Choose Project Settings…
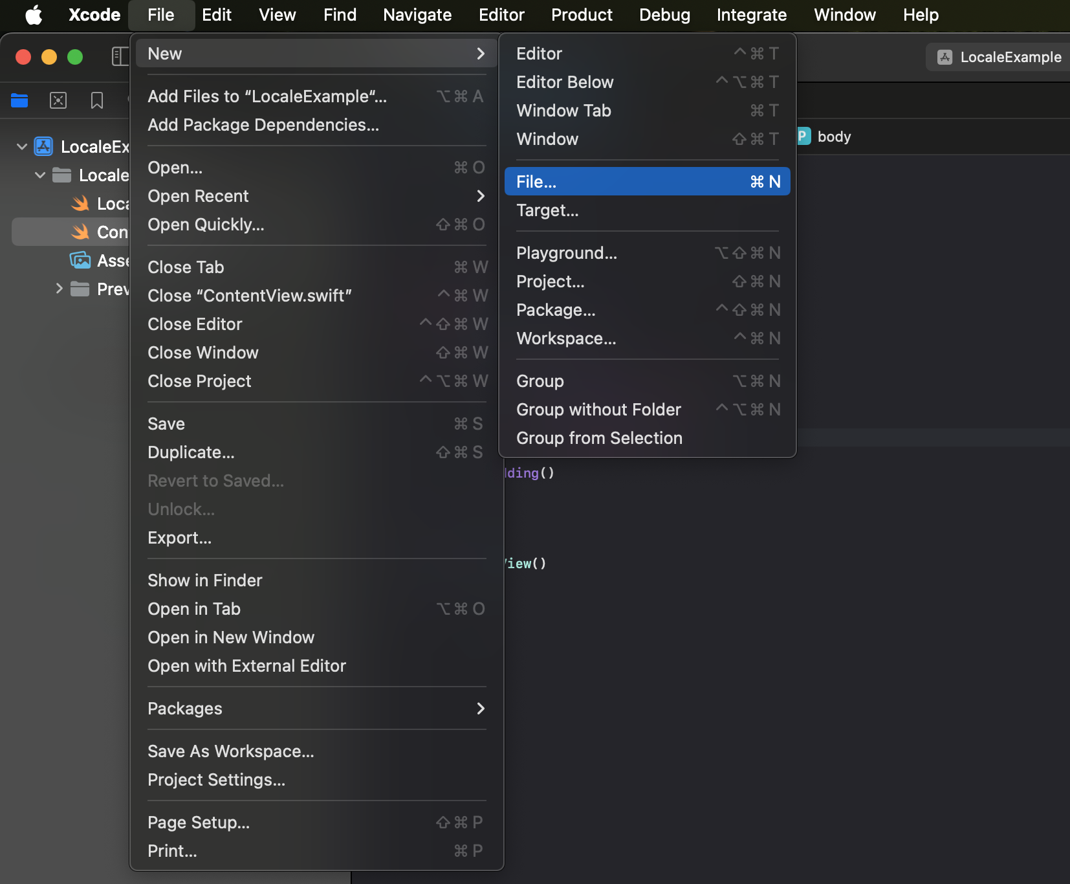The image size is (1070, 884). click(x=317, y=780)
